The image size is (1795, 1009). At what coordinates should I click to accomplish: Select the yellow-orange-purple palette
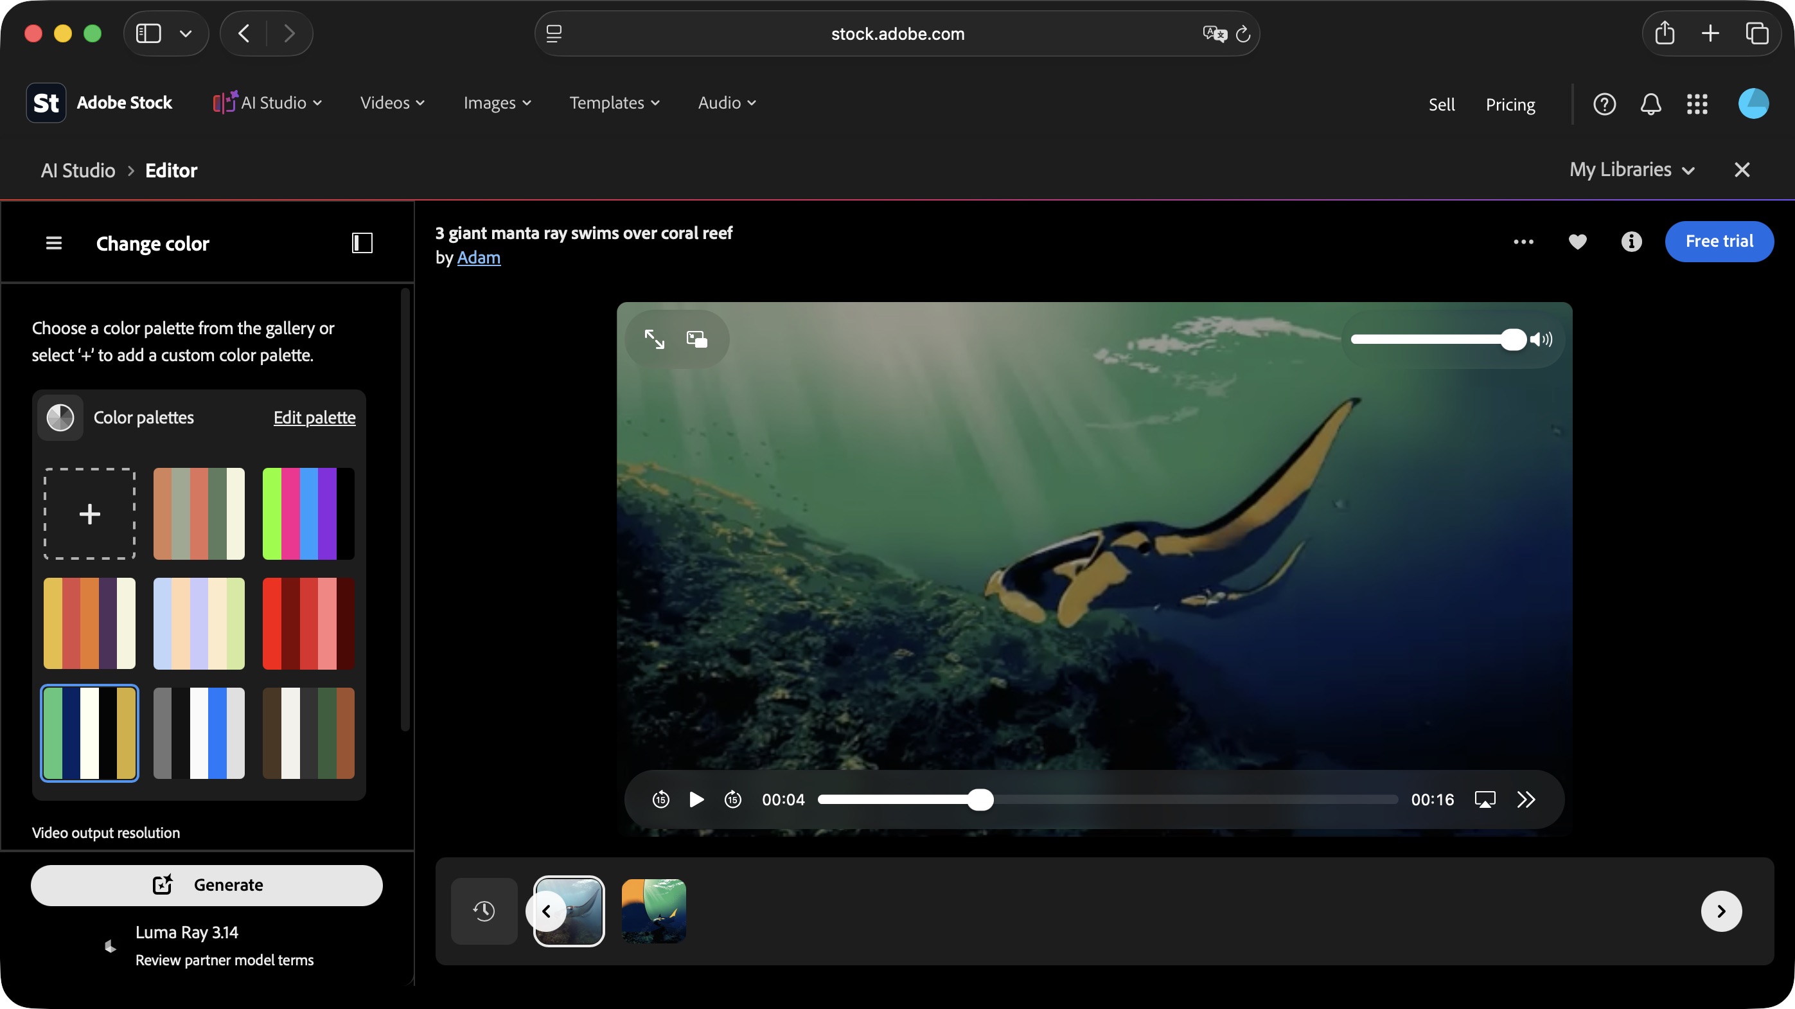click(x=90, y=623)
